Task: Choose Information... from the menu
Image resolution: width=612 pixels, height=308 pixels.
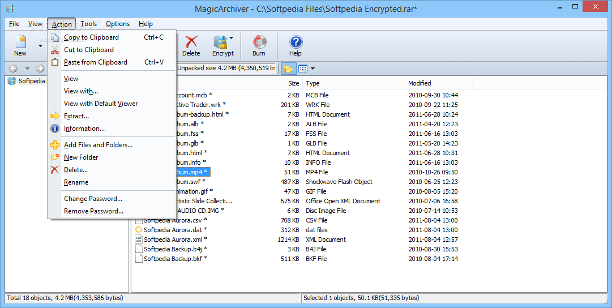Action: 113,129
